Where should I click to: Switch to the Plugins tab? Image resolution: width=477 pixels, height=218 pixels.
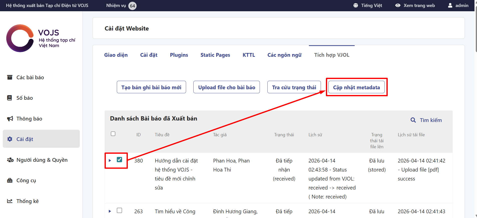point(179,55)
